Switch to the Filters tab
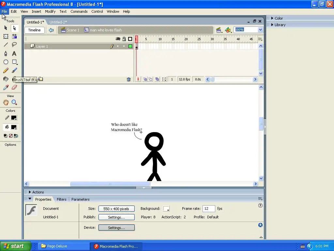Screen dimensions: 334x251 point(61,199)
